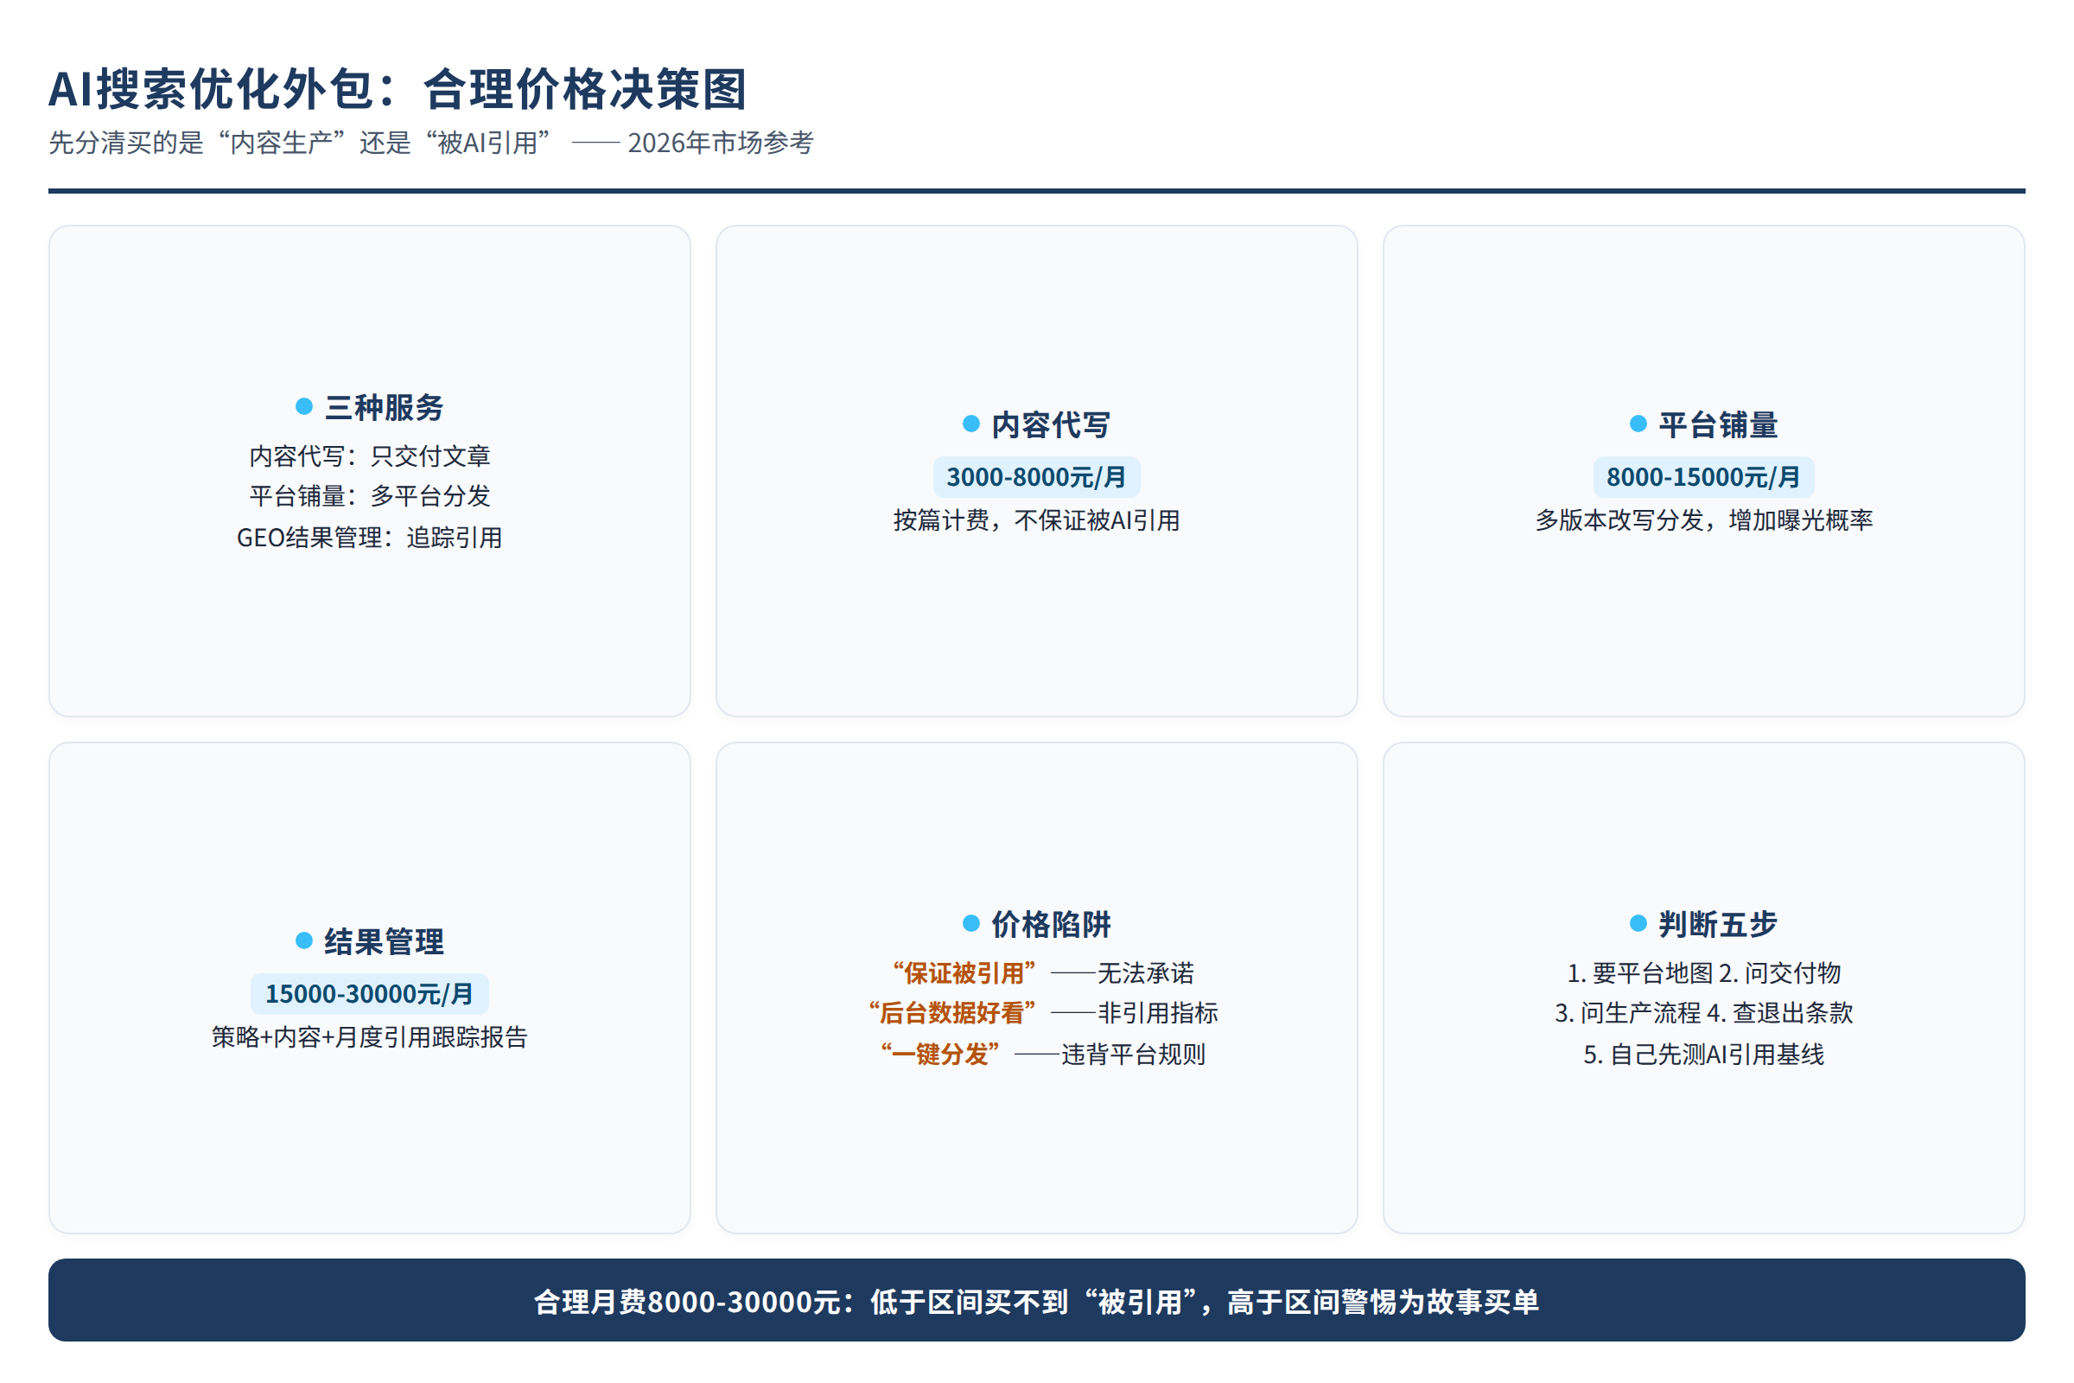The width and height of the screenshot is (2074, 1383).
Task: Click the orange phrase “后台数据好看”
Action: tap(951, 1012)
